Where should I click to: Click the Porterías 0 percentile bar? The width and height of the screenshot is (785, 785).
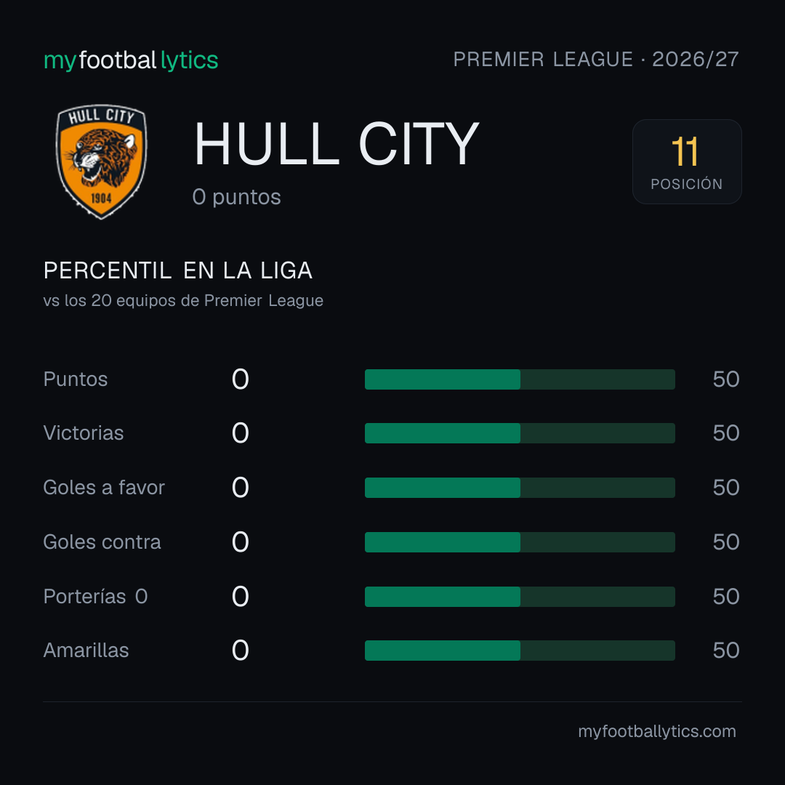pyautogui.click(x=520, y=597)
